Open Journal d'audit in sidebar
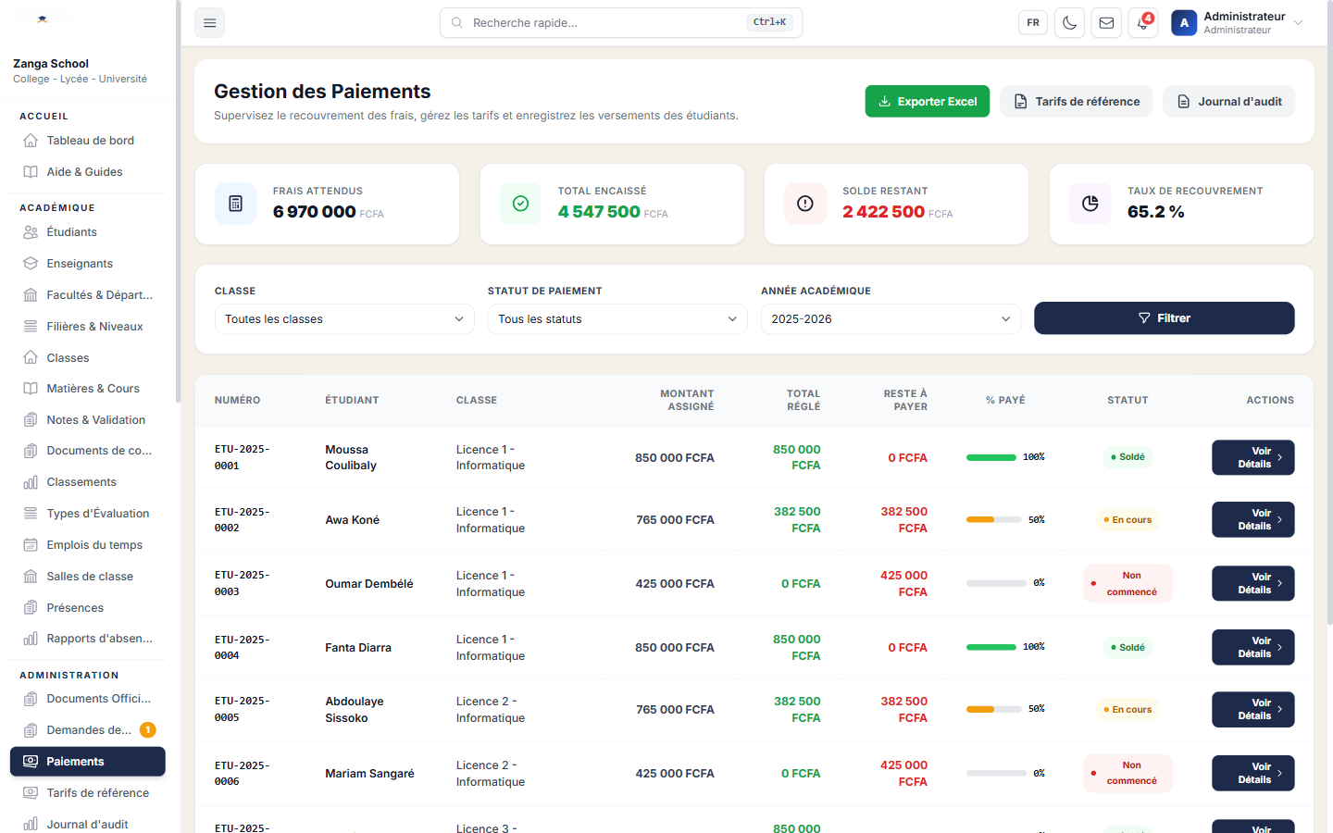This screenshot has height=833, width=1333. [x=88, y=825]
